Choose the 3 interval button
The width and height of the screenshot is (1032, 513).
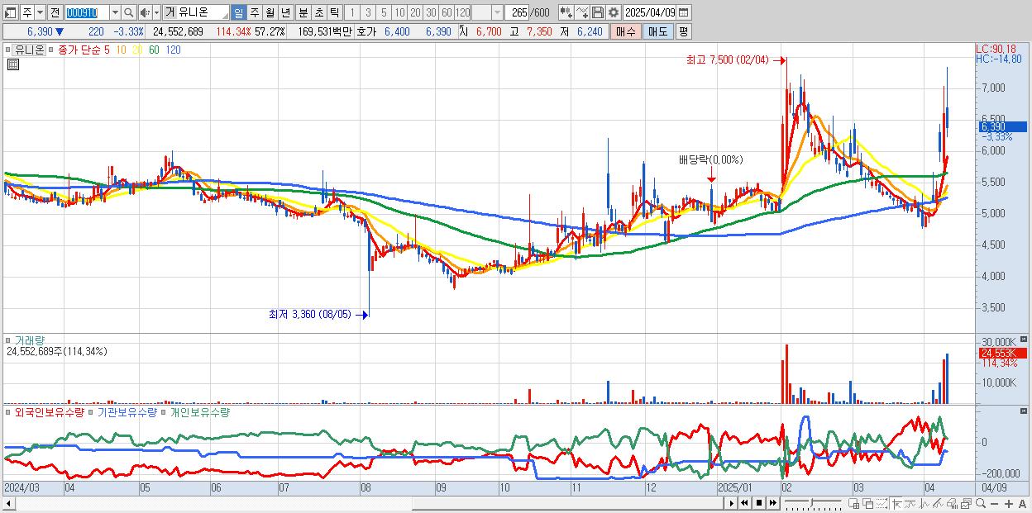click(368, 12)
